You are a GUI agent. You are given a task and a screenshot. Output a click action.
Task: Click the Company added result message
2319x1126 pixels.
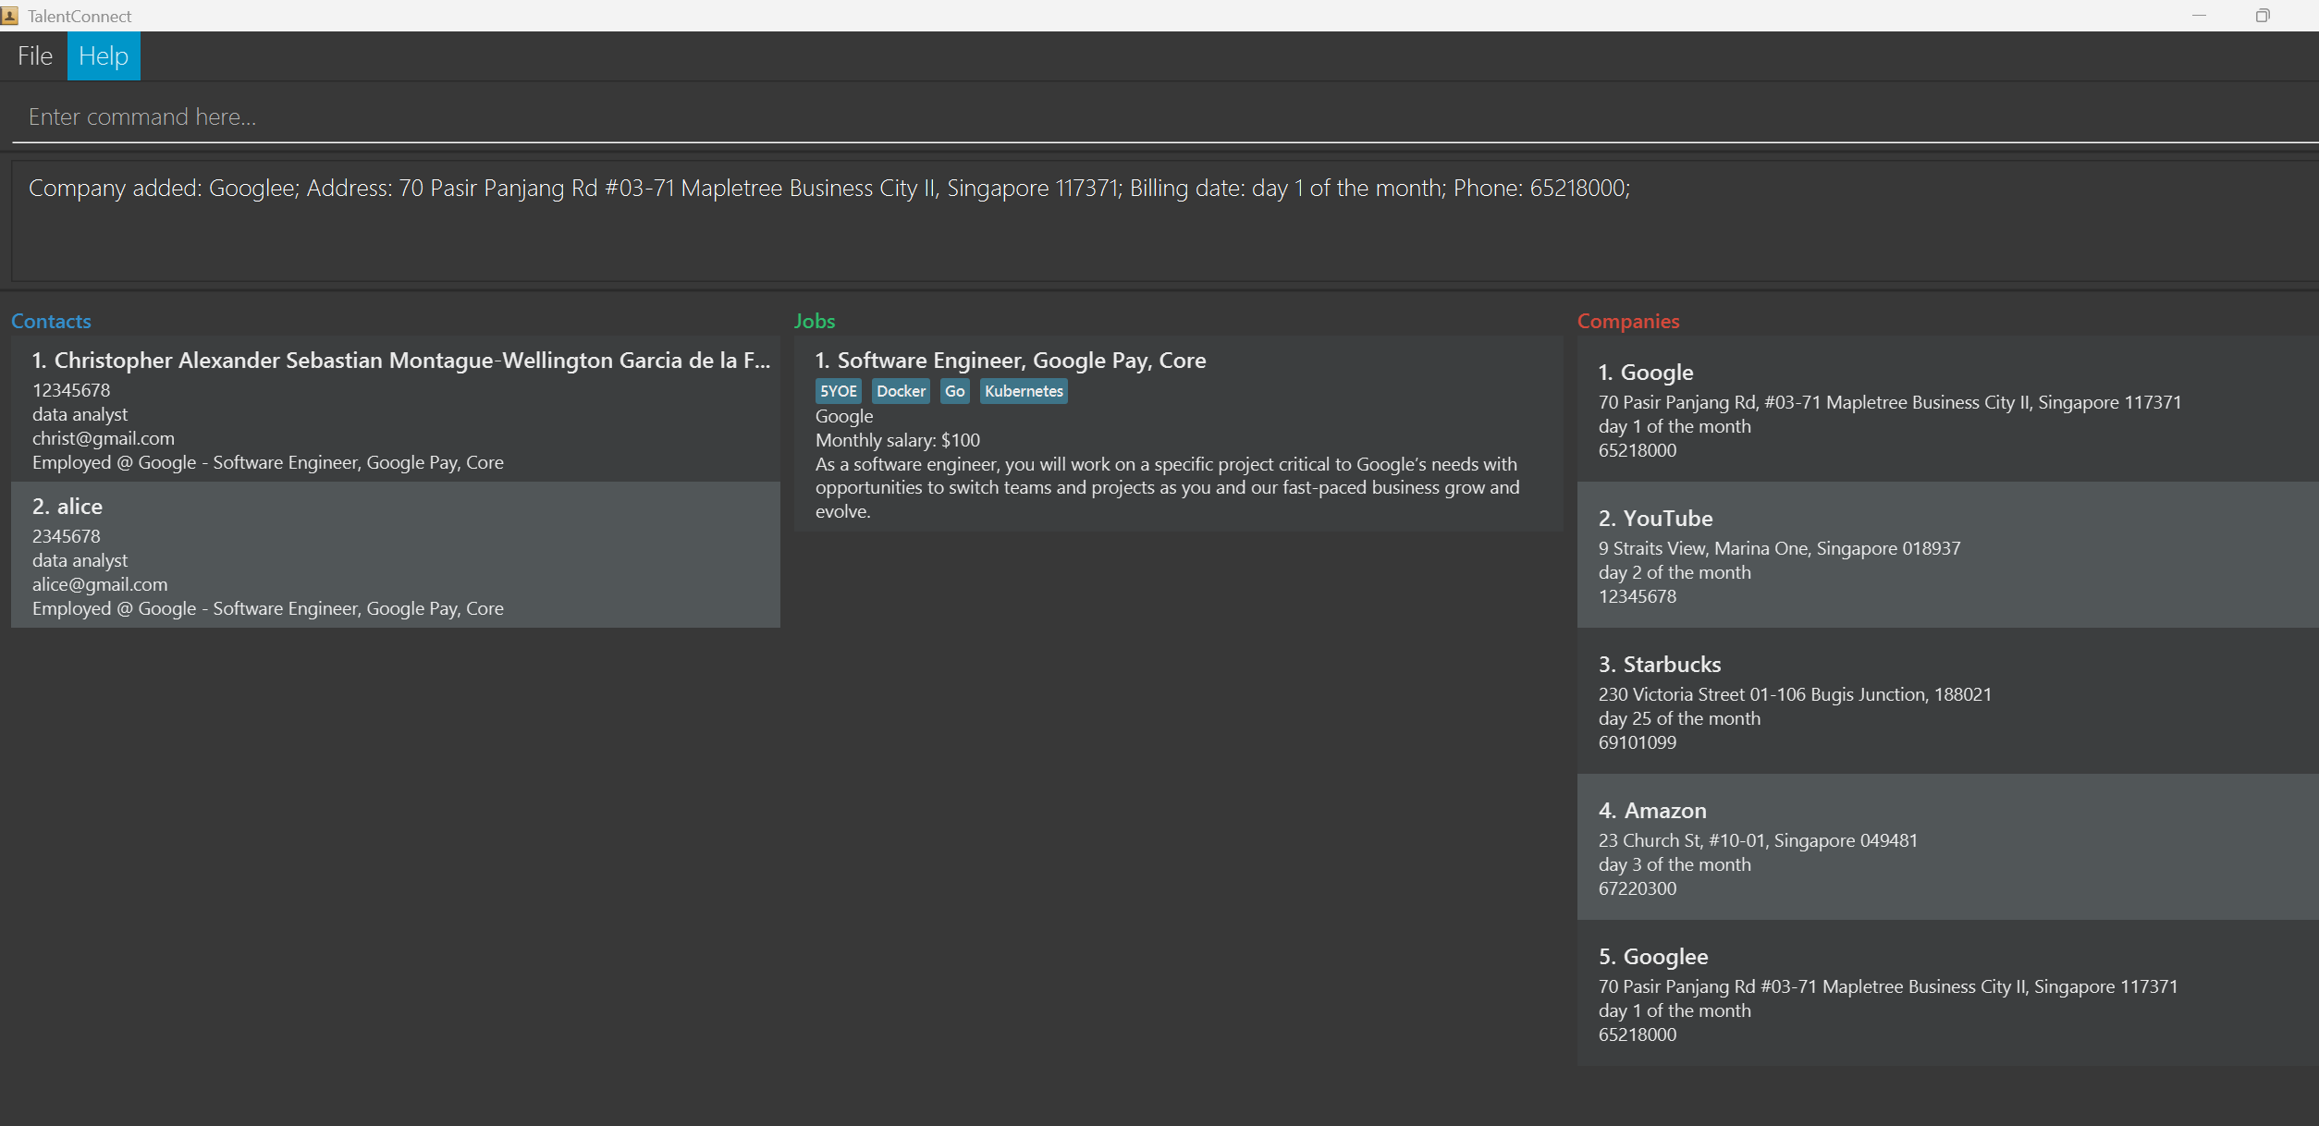coord(828,189)
